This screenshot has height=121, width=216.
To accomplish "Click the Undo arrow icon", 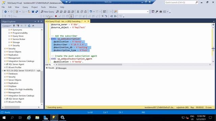I will (91, 12).
